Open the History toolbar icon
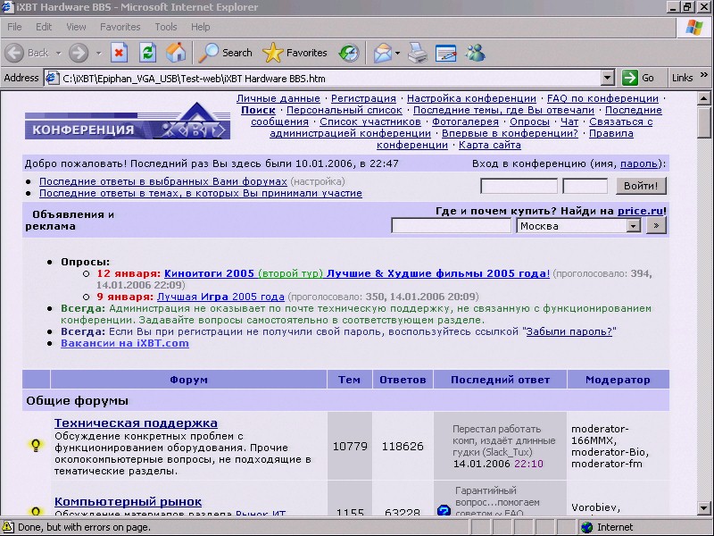 pos(349,53)
